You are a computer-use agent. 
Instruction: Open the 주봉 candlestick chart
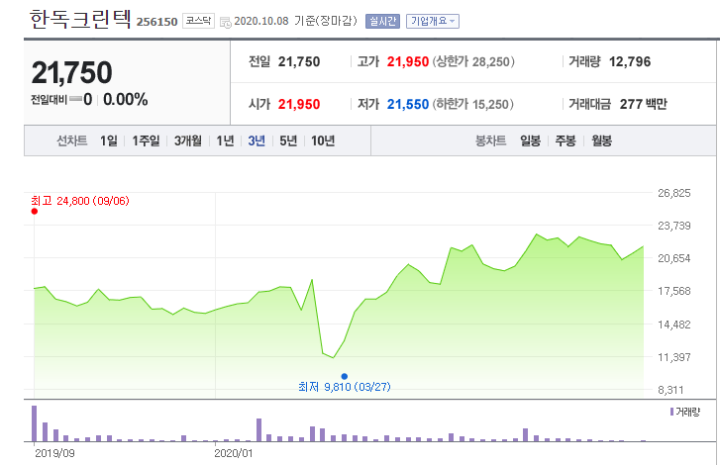pyautogui.click(x=566, y=140)
